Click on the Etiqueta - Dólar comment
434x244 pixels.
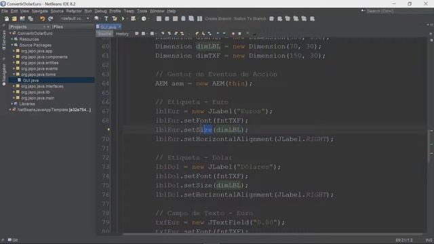point(193,157)
